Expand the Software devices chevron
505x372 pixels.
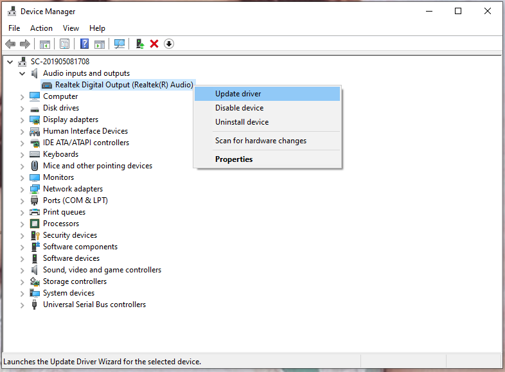coord(22,259)
